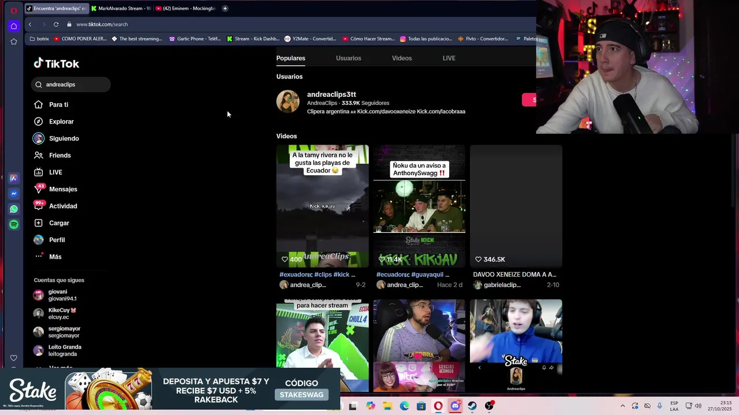
Task: Click gabrielaclip... author name
Action: pos(502,285)
